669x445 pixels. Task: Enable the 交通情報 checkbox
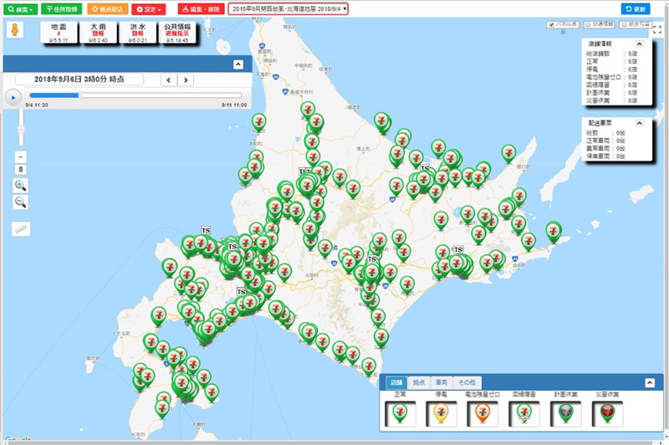coord(589,24)
